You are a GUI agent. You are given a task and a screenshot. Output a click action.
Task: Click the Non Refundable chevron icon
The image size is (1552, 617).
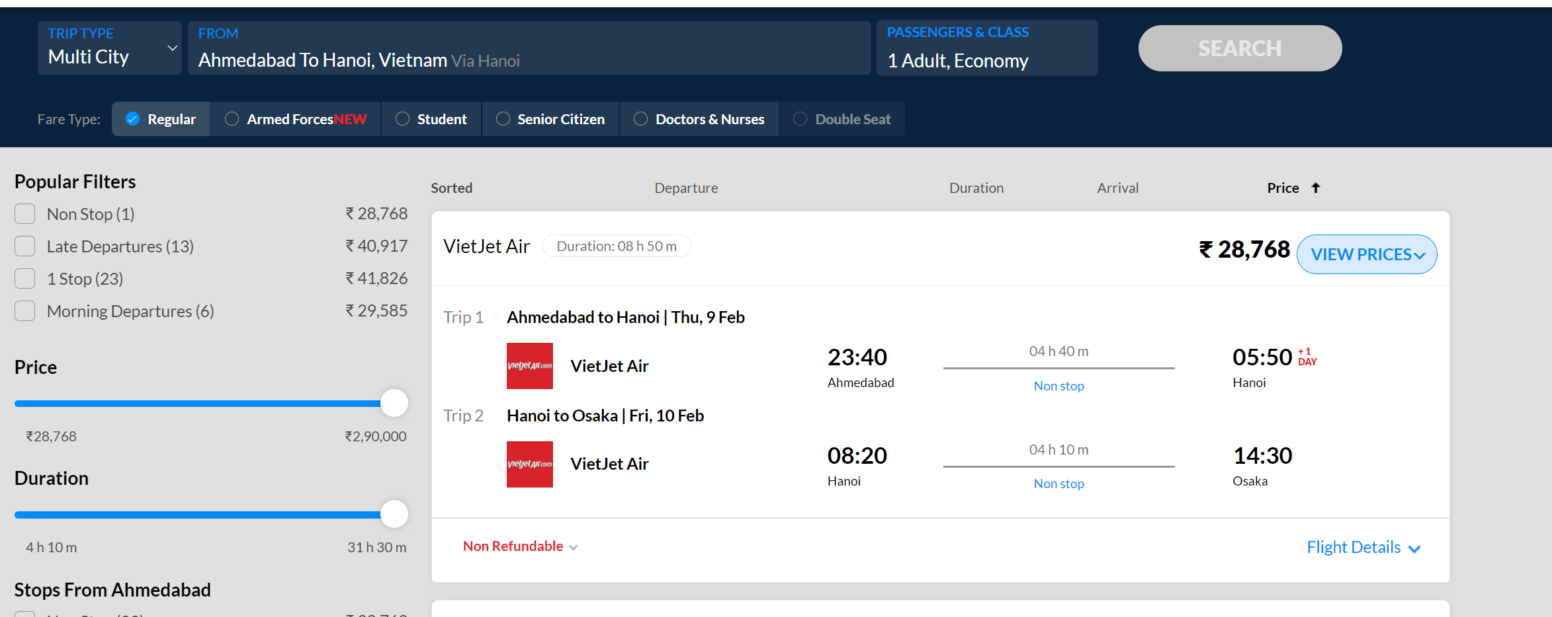tap(574, 548)
